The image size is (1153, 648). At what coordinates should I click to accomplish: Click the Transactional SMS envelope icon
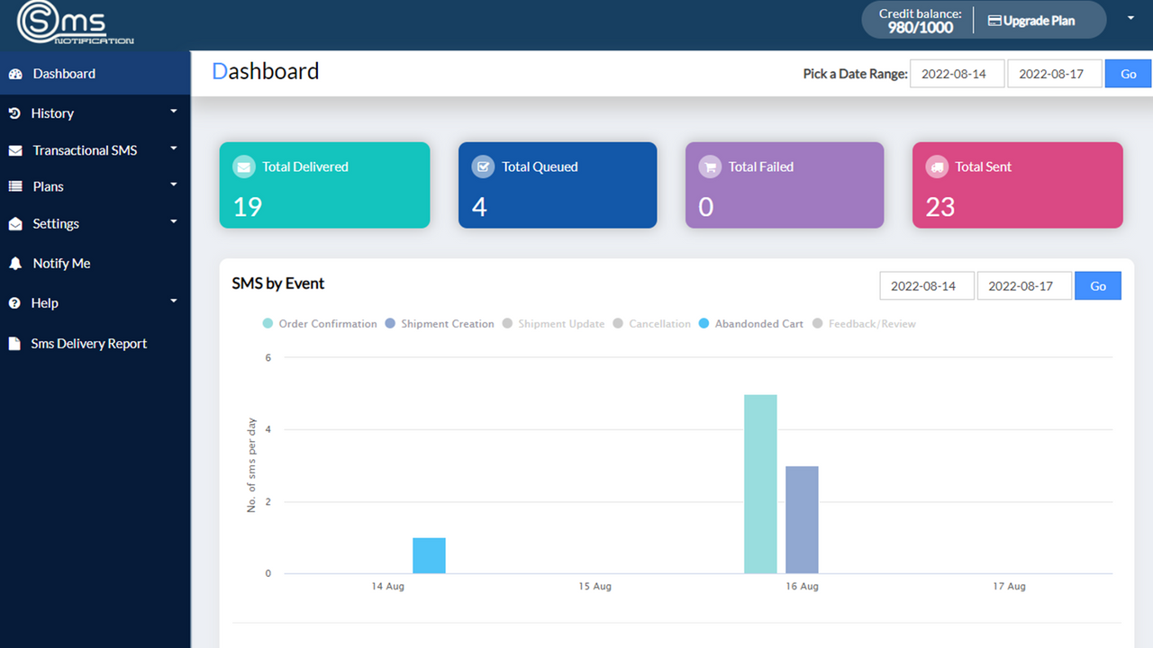15,150
